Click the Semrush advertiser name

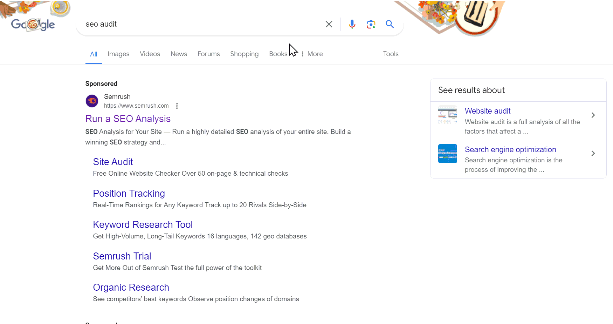pyautogui.click(x=117, y=97)
